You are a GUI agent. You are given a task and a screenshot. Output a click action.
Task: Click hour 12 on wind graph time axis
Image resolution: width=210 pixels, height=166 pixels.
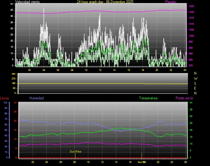pyautogui.click(x=100, y=70)
